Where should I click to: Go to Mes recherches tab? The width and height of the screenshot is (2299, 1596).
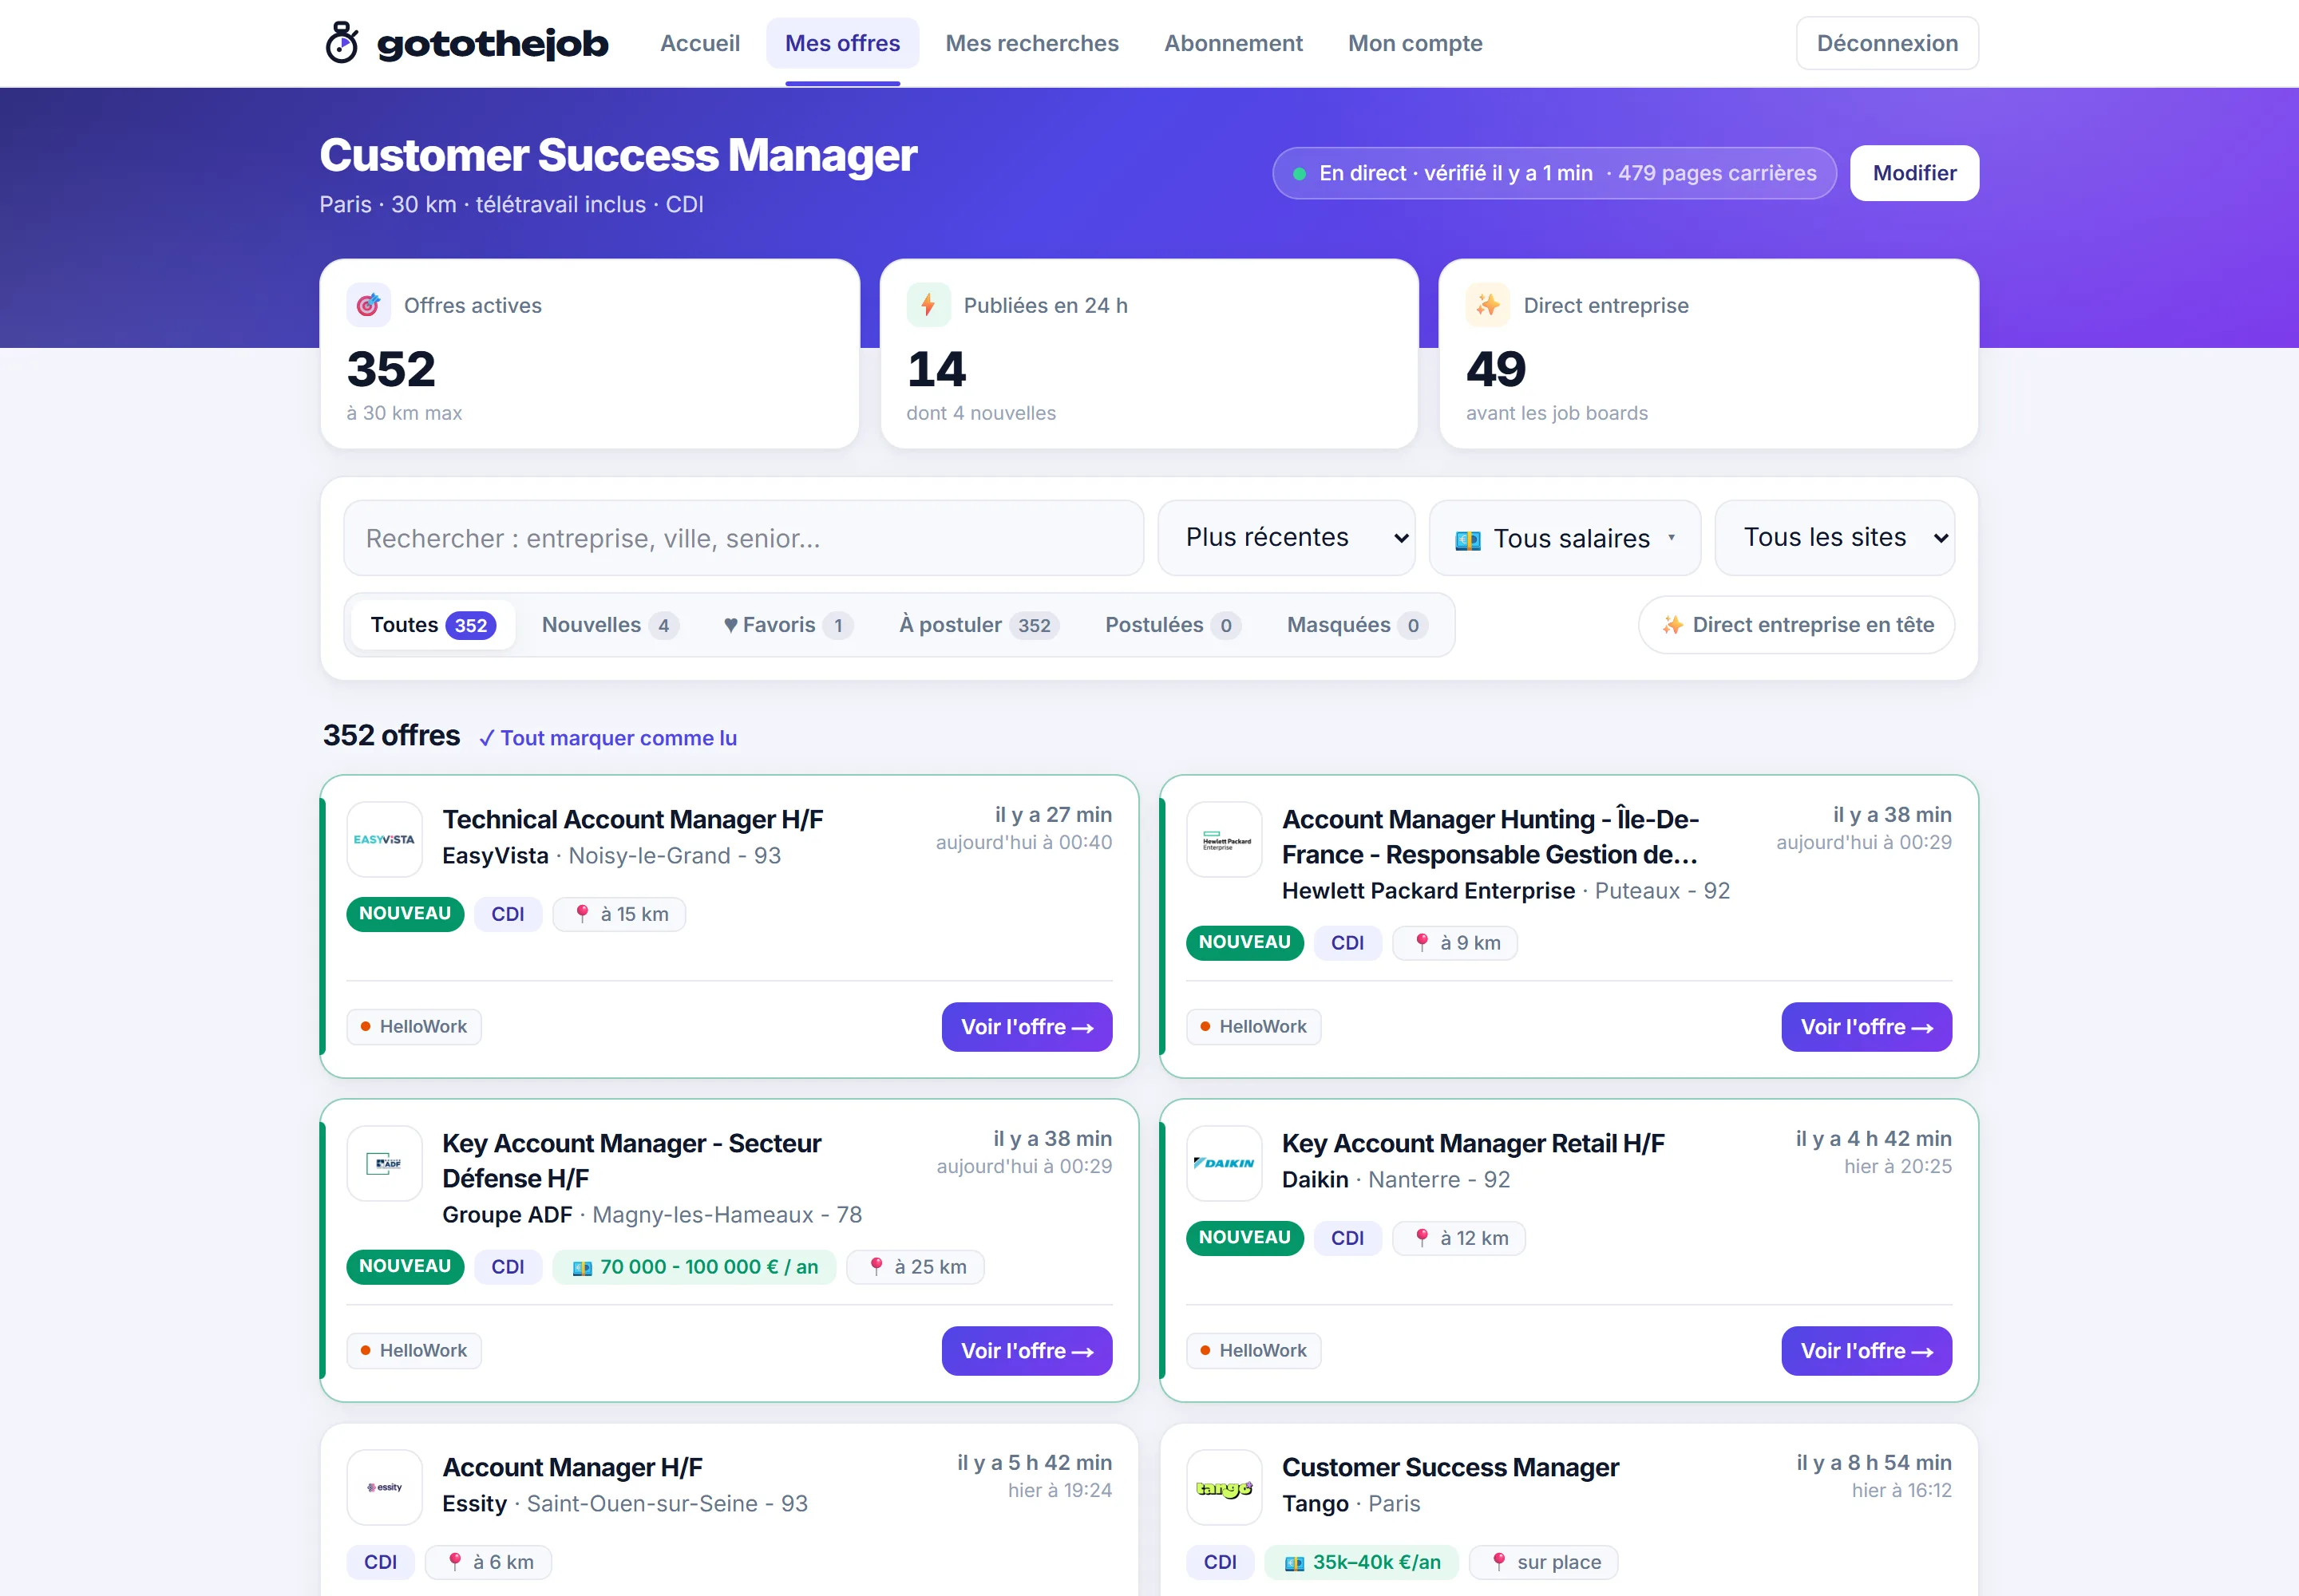pos(1031,43)
